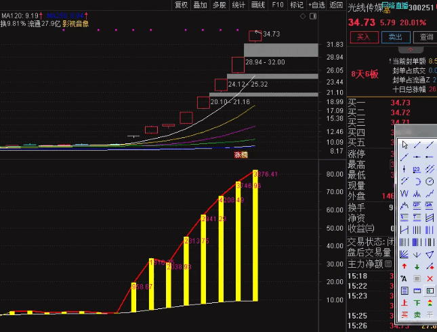Click the 28.94 - 32.00 gap label
The height and width of the screenshot is (332, 437).
click(265, 62)
